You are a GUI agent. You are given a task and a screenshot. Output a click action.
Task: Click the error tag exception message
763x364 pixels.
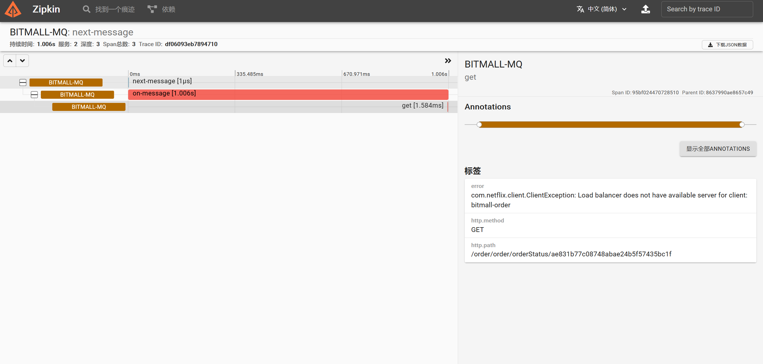click(x=609, y=200)
